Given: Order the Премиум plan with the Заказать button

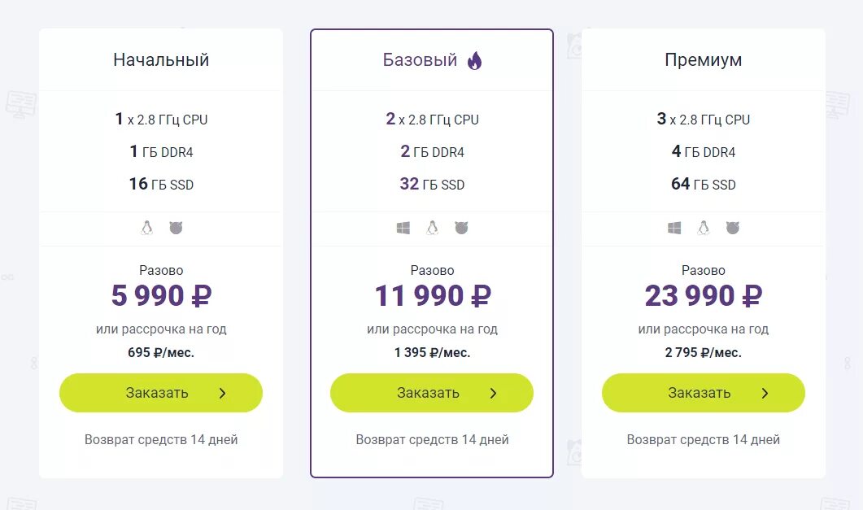Looking at the screenshot, I should pos(703,393).
